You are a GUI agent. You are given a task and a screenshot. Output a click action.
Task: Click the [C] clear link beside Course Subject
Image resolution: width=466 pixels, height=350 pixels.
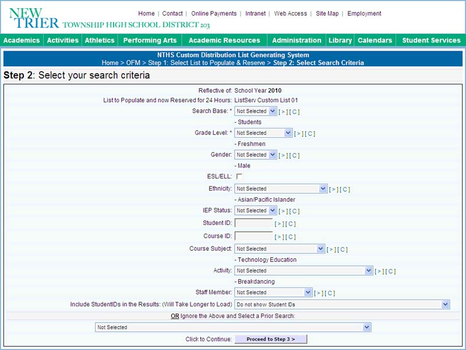tap(343, 250)
